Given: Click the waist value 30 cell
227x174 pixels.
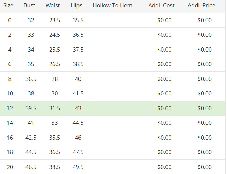Looking at the screenshot, I should coord(54,94).
